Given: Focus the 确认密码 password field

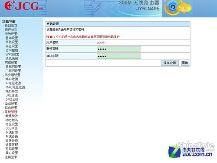Looking at the screenshot, I should (119, 56).
